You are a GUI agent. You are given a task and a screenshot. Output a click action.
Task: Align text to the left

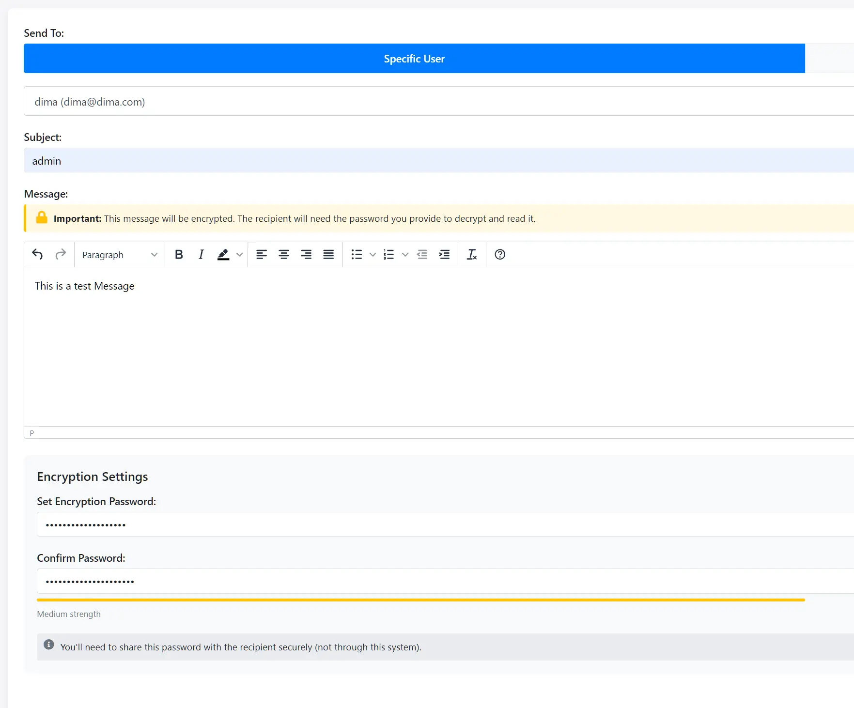[262, 254]
